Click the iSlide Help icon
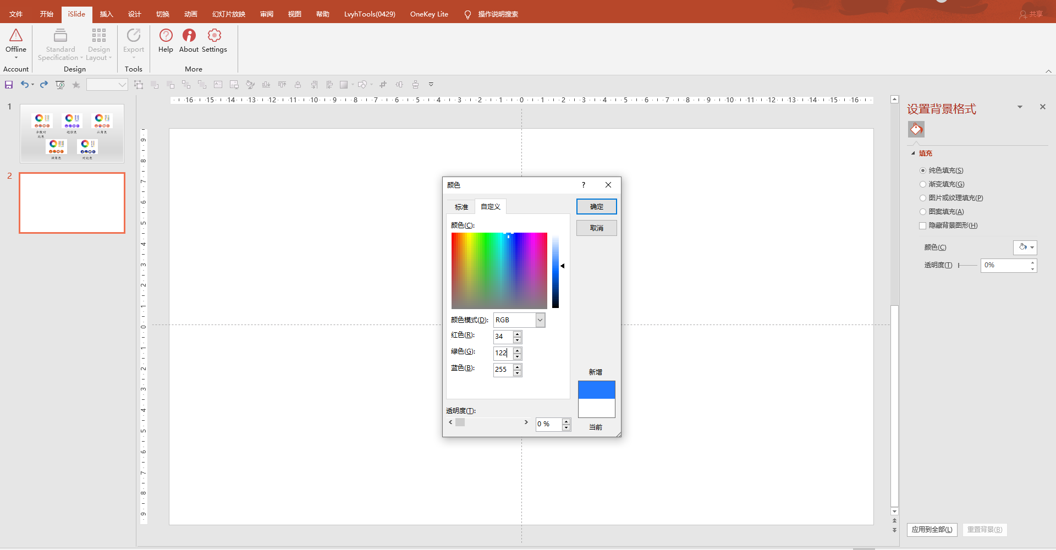The width and height of the screenshot is (1056, 550). (x=166, y=36)
